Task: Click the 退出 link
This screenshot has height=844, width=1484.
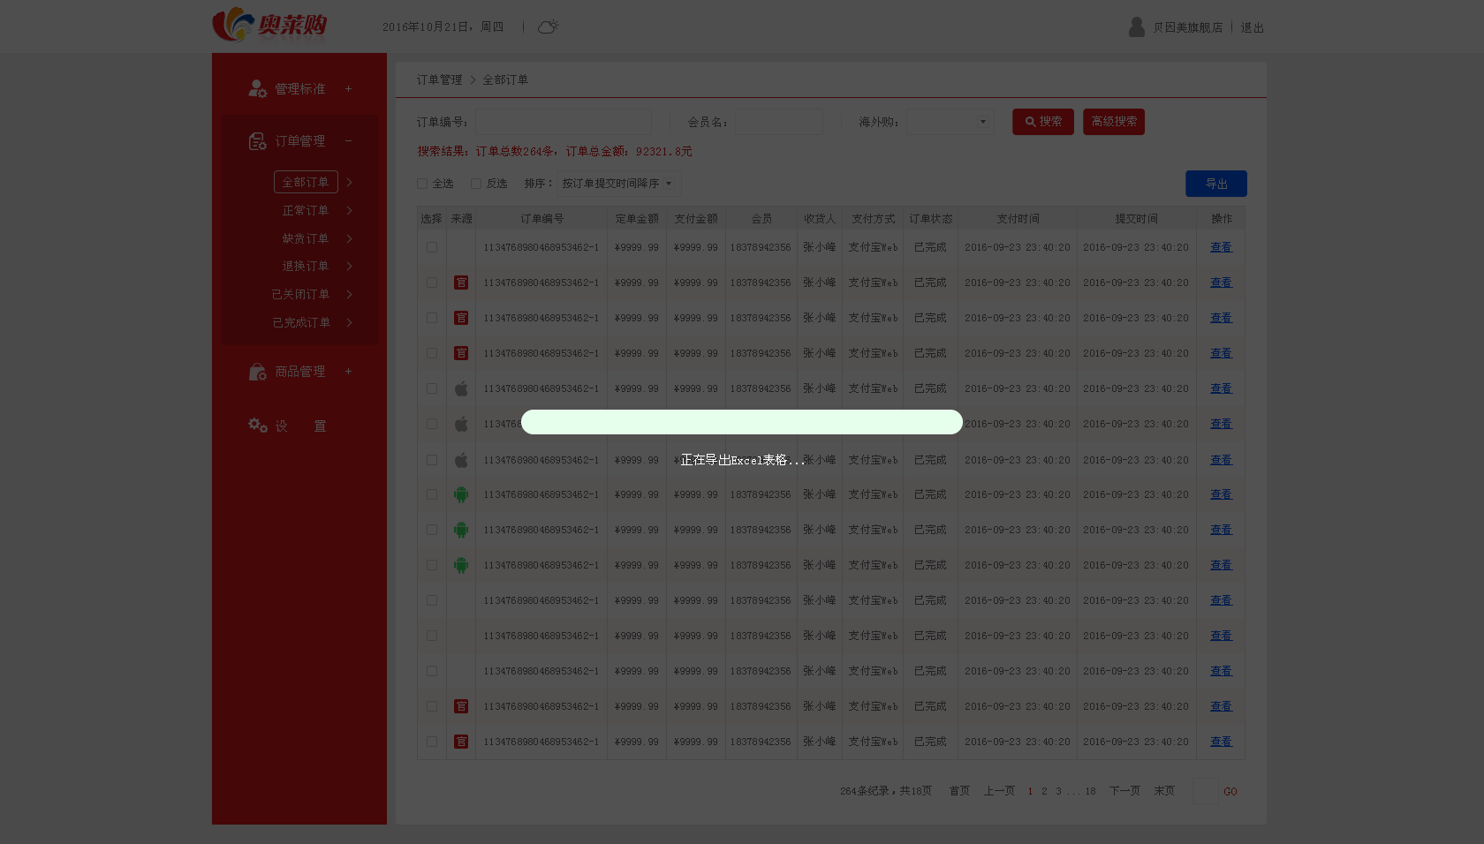Action: coord(1252,28)
